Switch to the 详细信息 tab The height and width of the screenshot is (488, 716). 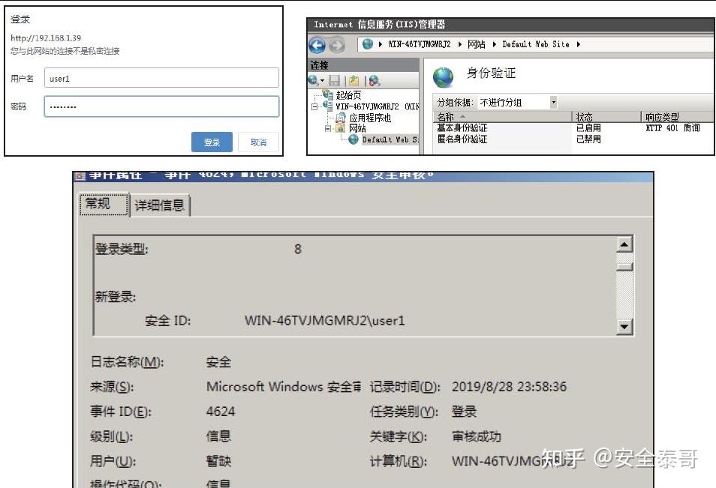(x=159, y=204)
